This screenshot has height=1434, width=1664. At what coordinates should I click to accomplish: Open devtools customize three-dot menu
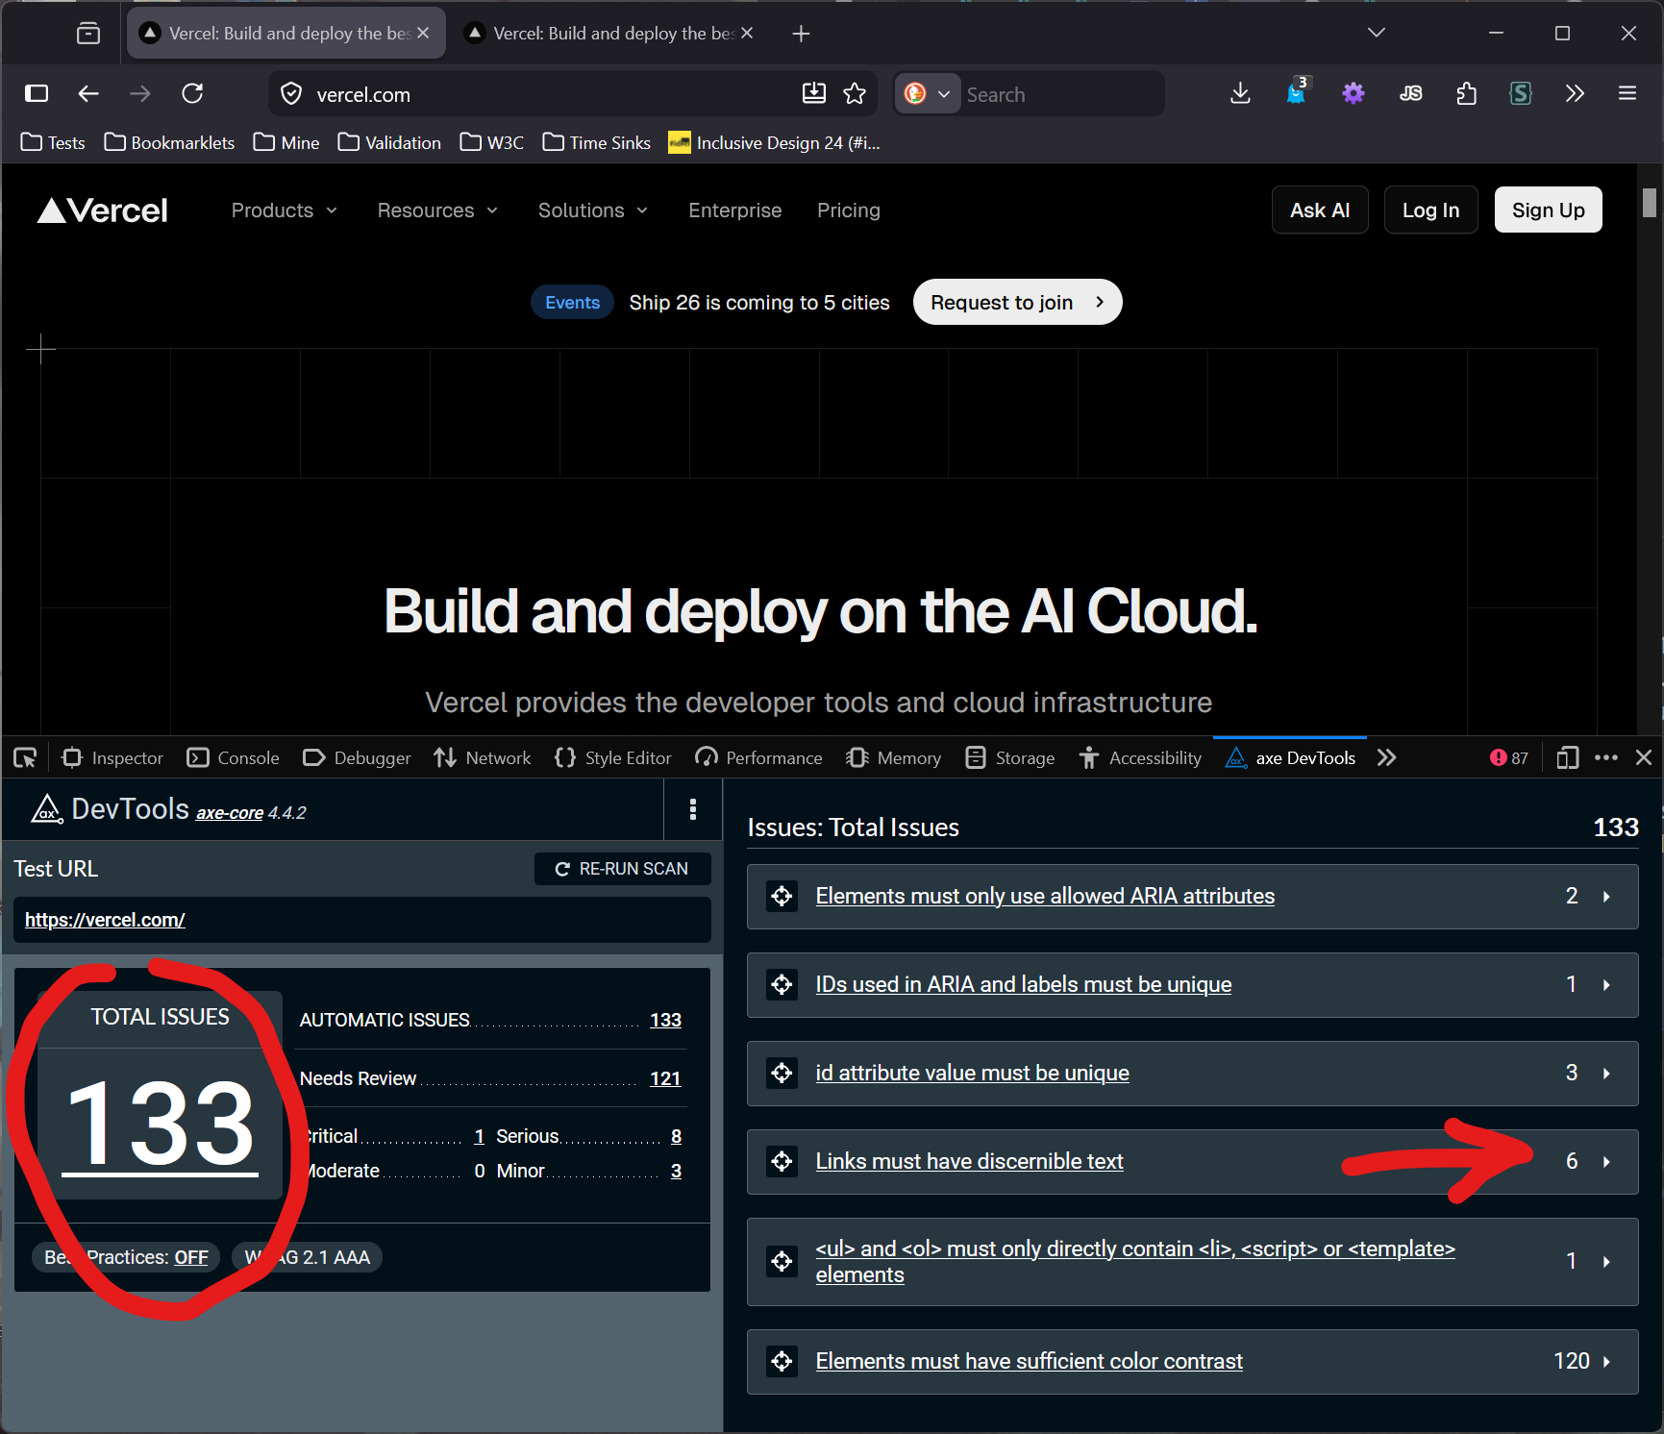click(x=1605, y=757)
